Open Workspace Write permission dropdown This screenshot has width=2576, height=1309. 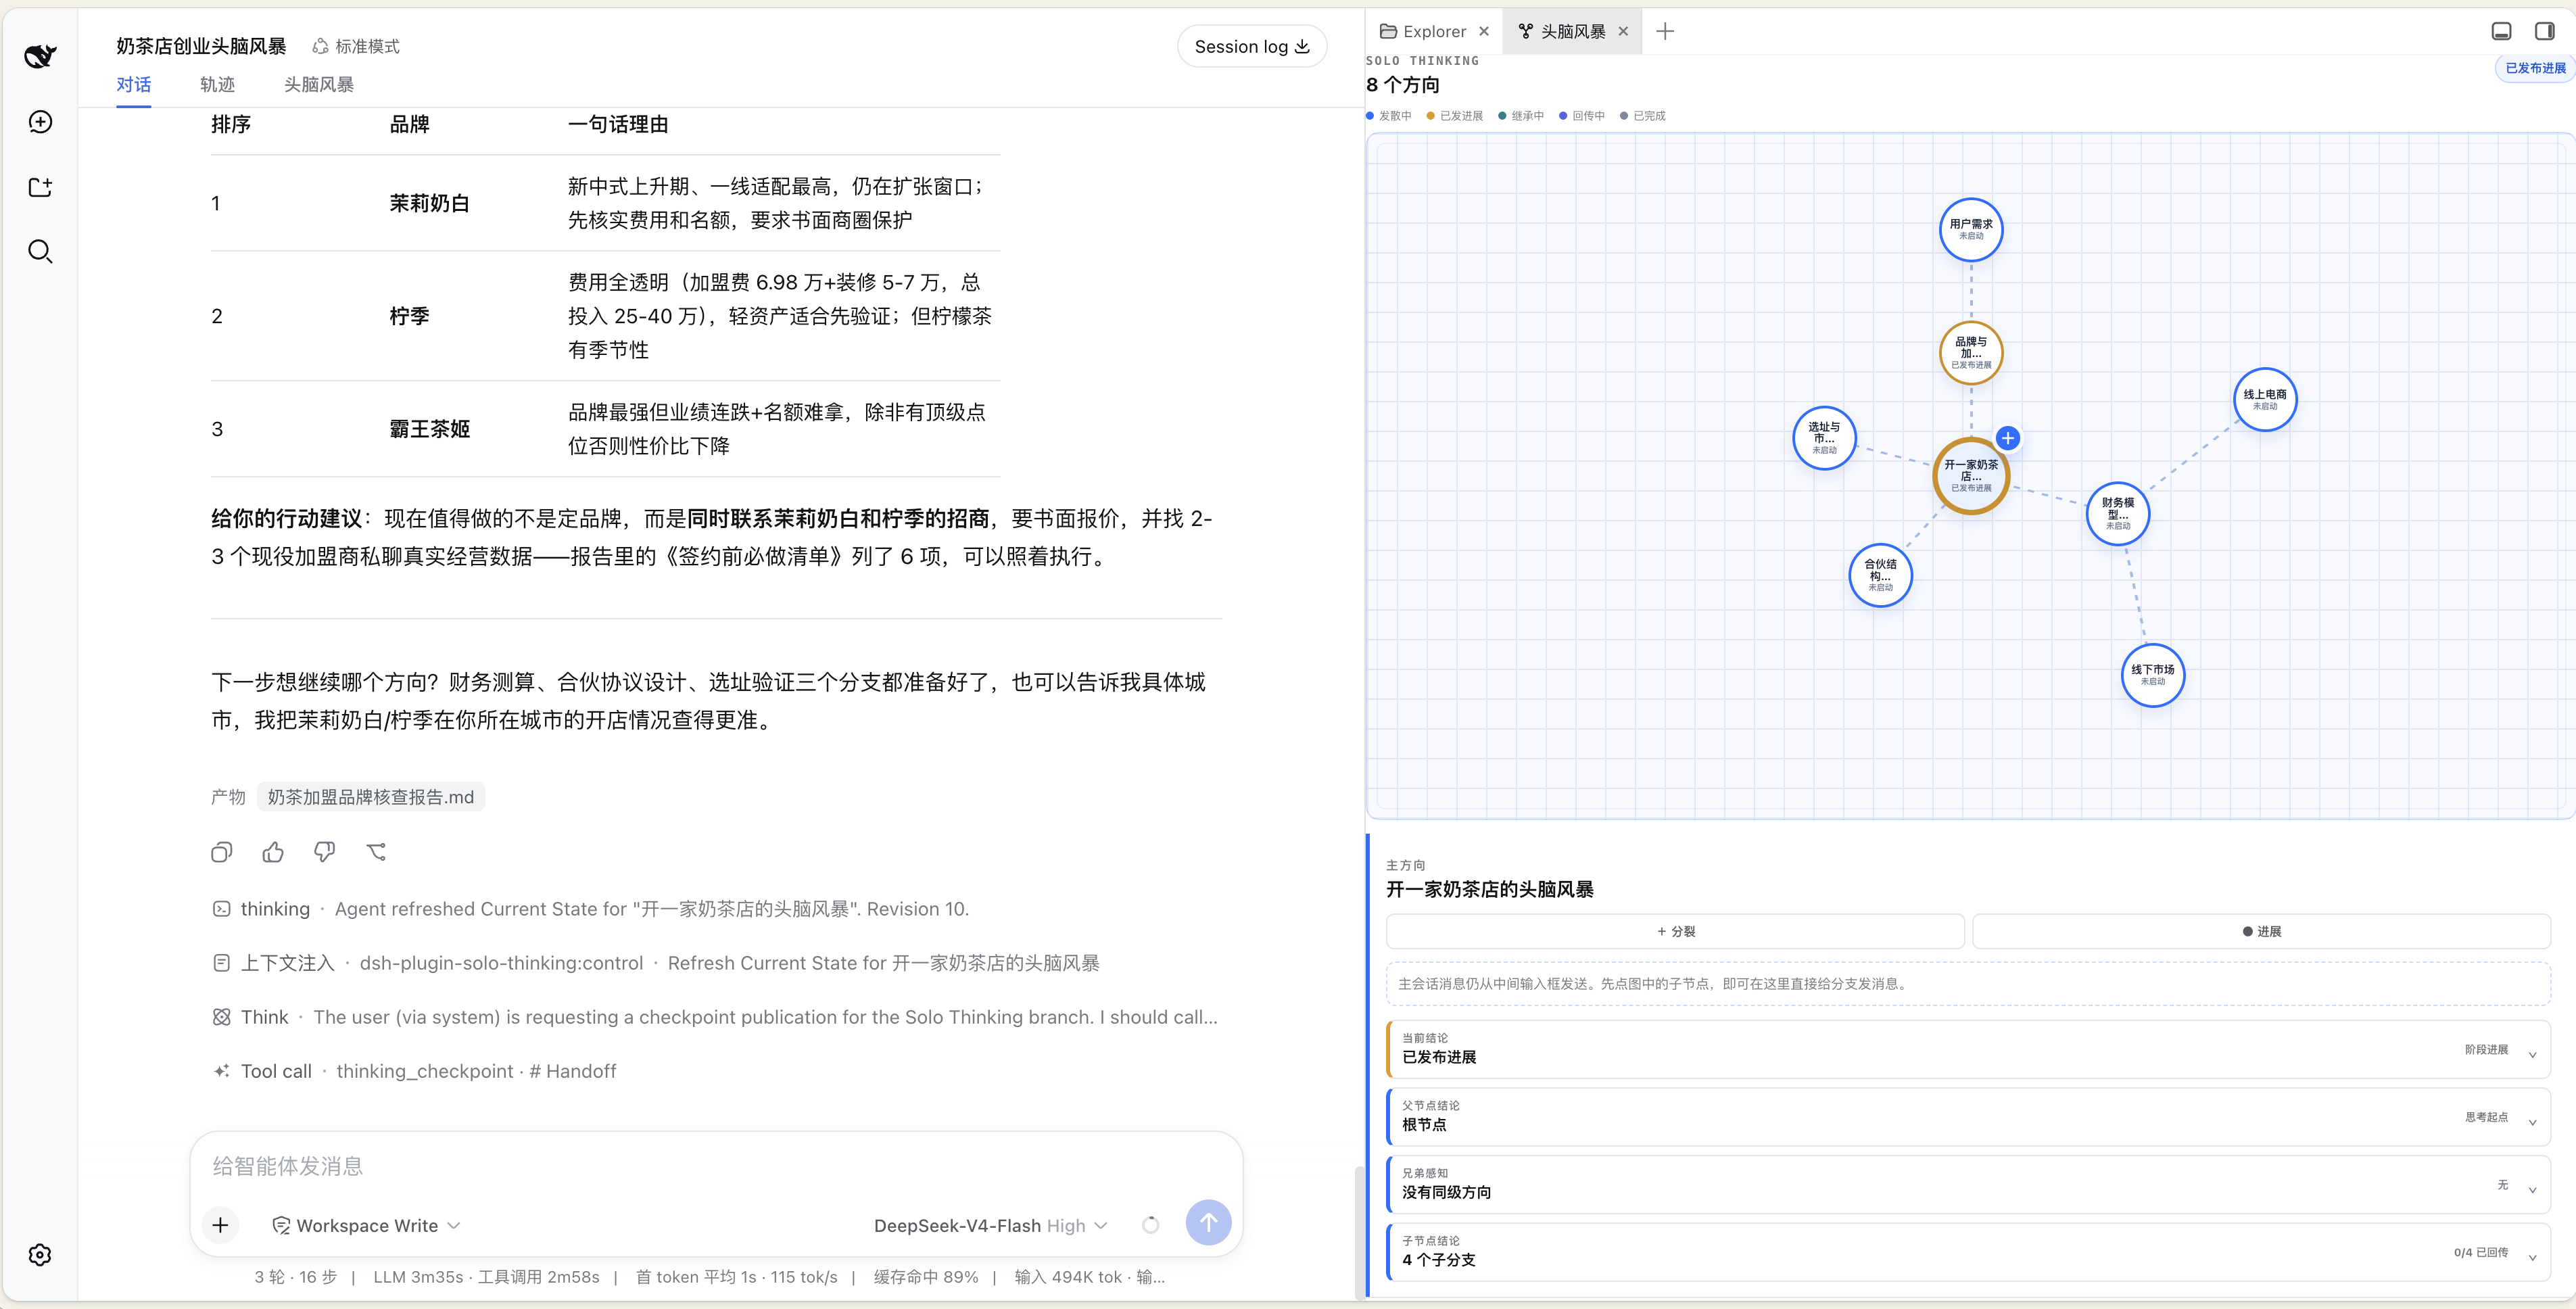click(x=366, y=1225)
